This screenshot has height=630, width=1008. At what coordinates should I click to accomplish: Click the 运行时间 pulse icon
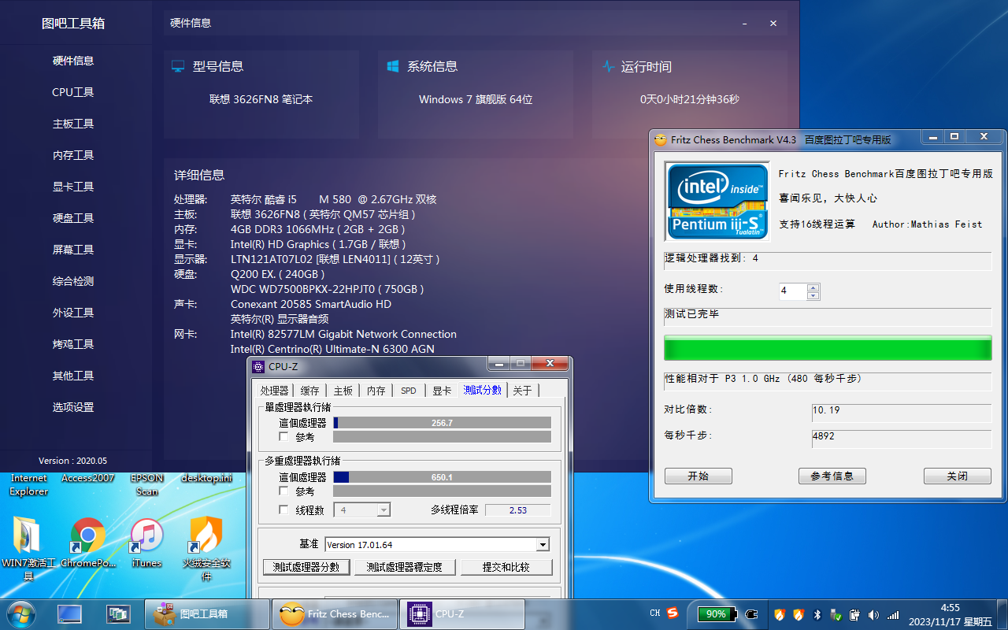[x=607, y=67]
